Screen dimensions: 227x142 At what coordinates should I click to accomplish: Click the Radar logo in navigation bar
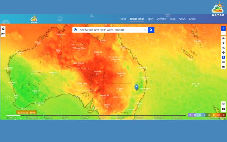pos(34,19)
